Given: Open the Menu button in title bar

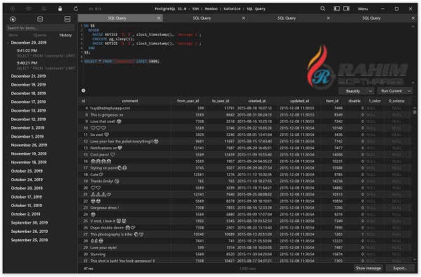Looking at the screenshot, I should [x=363, y=9].
